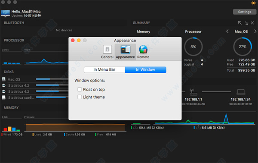Screen dimensions: 258x163
Task: Open the General preferences tab
Action: point(107,52)
